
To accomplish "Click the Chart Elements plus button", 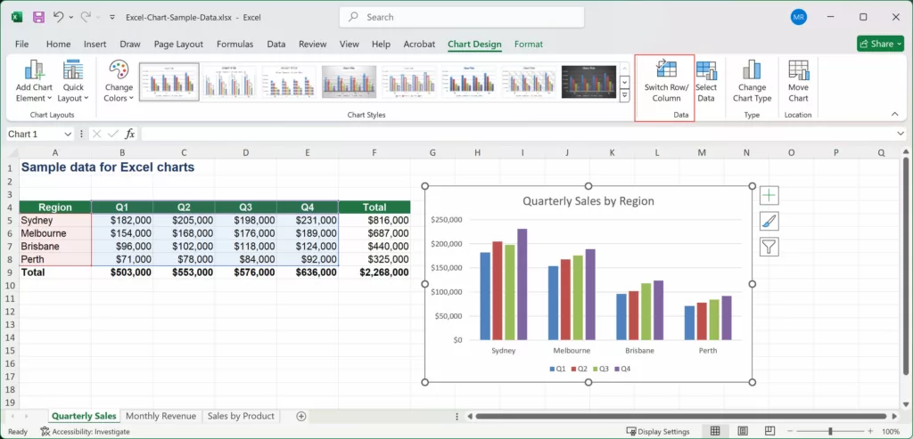I will coord(769,195).
